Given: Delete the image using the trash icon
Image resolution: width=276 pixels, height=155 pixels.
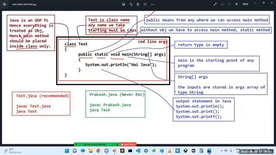Looking at the screenshot, I should (138, 4).
